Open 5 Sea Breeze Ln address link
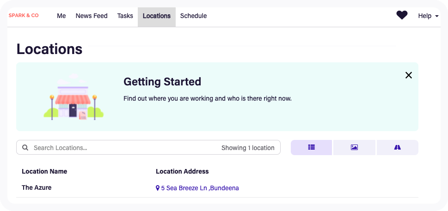Image resolution: width=448 pixels, height=211 pixels. tap(200, 188)
